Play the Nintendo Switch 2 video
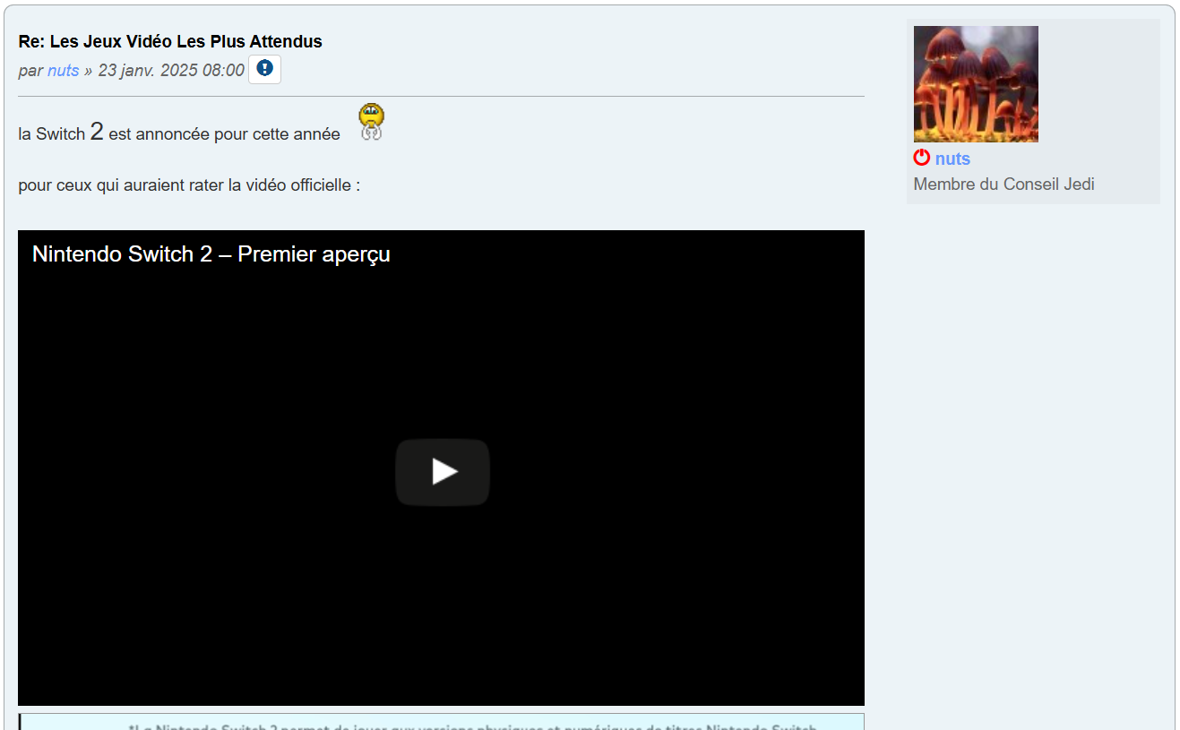This screenshot has width=1180, height=730. 443,472
